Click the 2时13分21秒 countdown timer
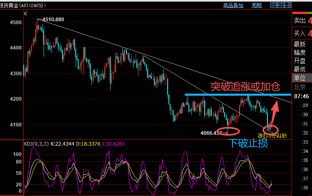The width and height of the screenshot is (312, 196). [x=272, y=136]
